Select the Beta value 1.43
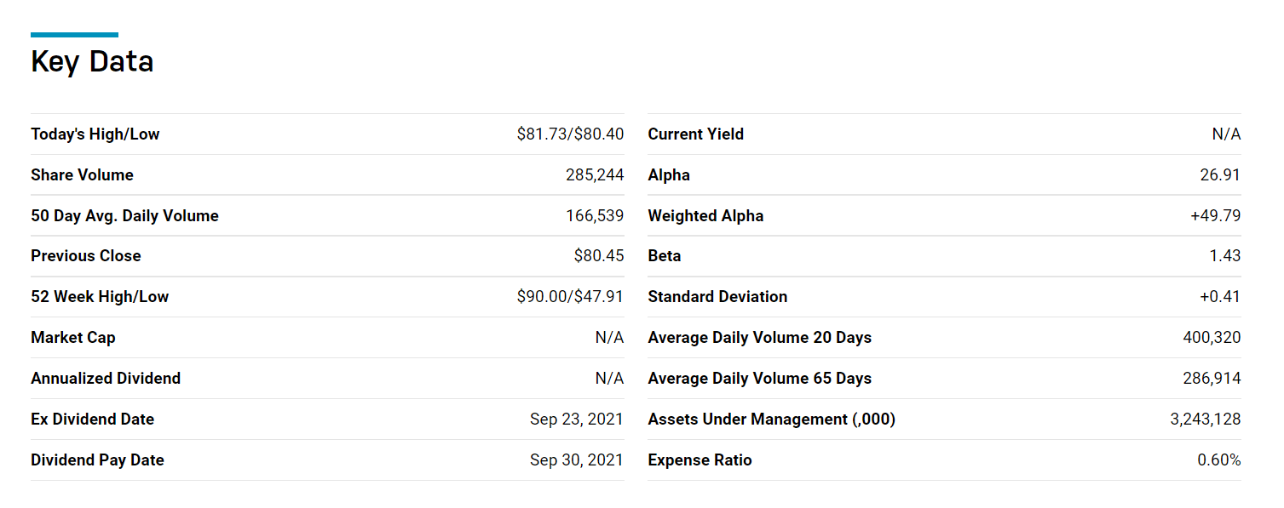Screen dimensions: 1284x508 coord(1225,256)
